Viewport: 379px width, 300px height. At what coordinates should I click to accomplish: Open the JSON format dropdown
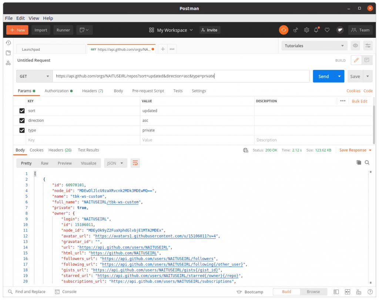pyautogui.click(x=115, y=163)
